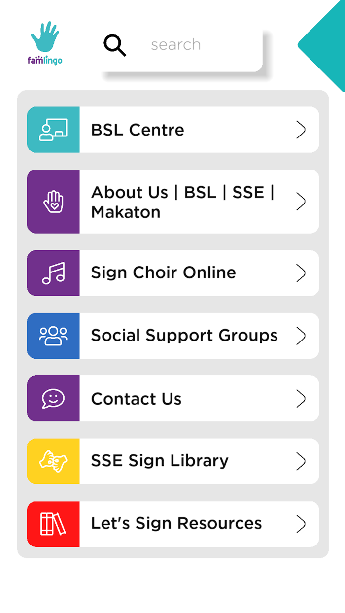Click the smiley speech bubble Contact Us icon
345x613 pixels.
(53, 398)
